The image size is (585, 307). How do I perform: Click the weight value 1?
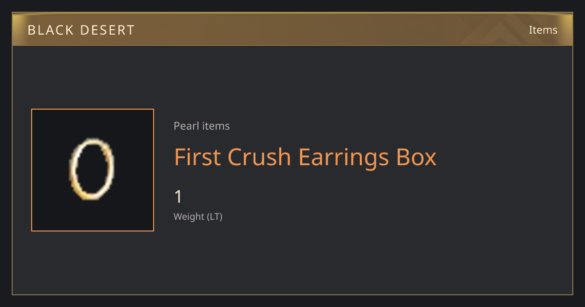(178, 197)
